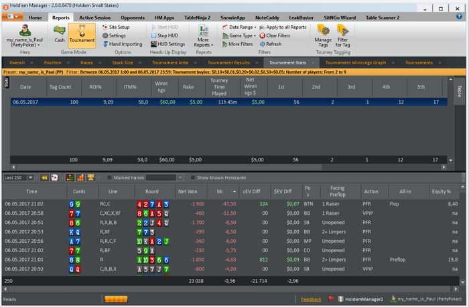Click the trophy icon in hands toolbar

coord(90,178)
